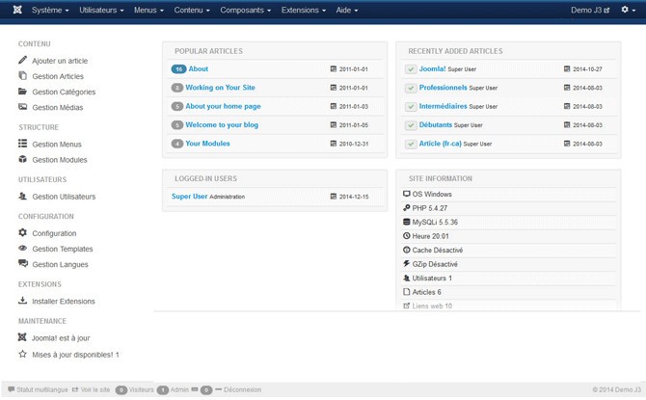The width and height of the screenshot is (646, 400).
Task: Click the speech bubble icon beside Gestion Langues
Action: [23, 264]
